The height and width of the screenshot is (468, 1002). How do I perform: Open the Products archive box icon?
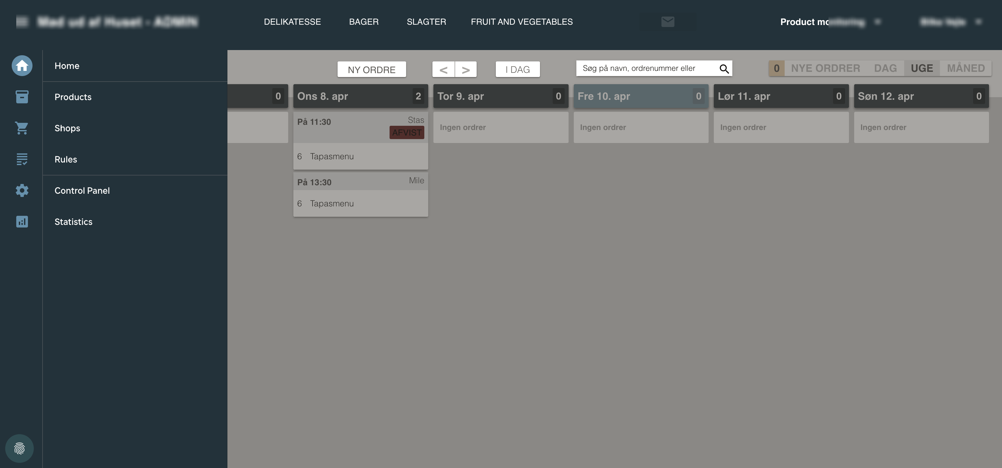[x=22, y=97]
